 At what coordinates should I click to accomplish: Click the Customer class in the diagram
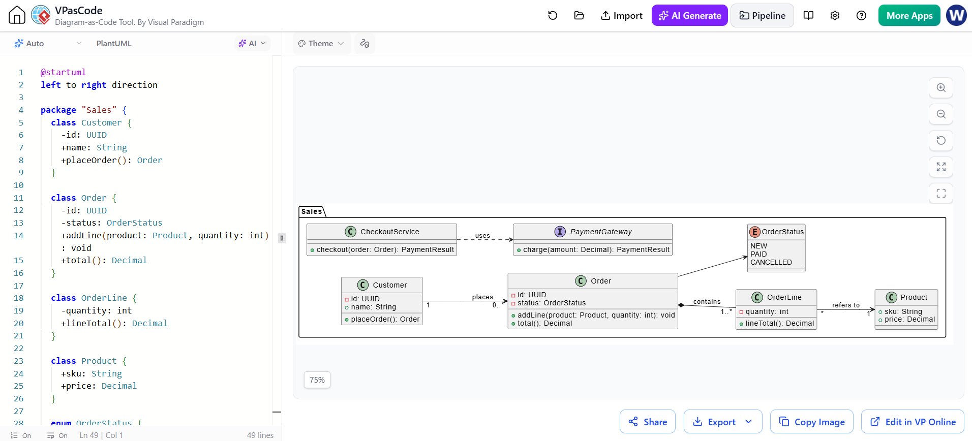pyautogui.click(x=382, y=301)
